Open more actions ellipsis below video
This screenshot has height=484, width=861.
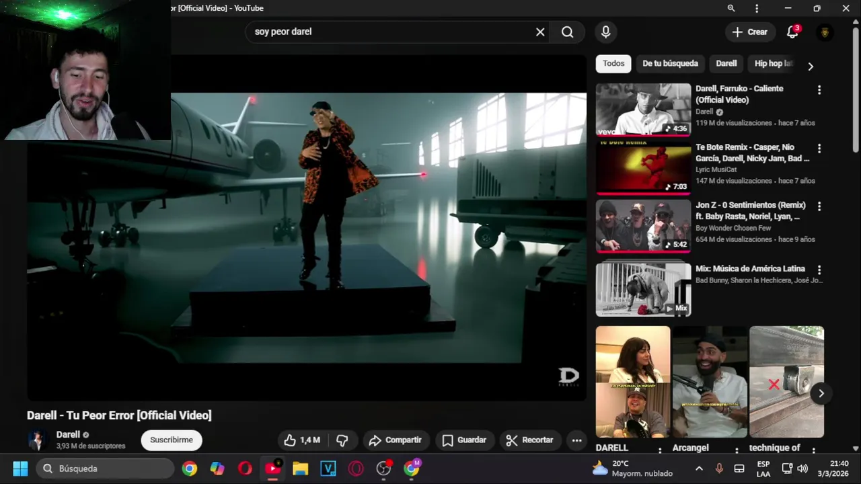(576, 440)
